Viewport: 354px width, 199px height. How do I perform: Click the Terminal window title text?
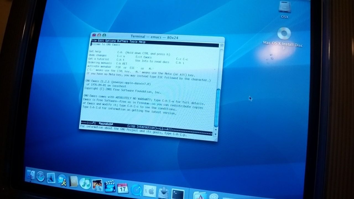154,37
